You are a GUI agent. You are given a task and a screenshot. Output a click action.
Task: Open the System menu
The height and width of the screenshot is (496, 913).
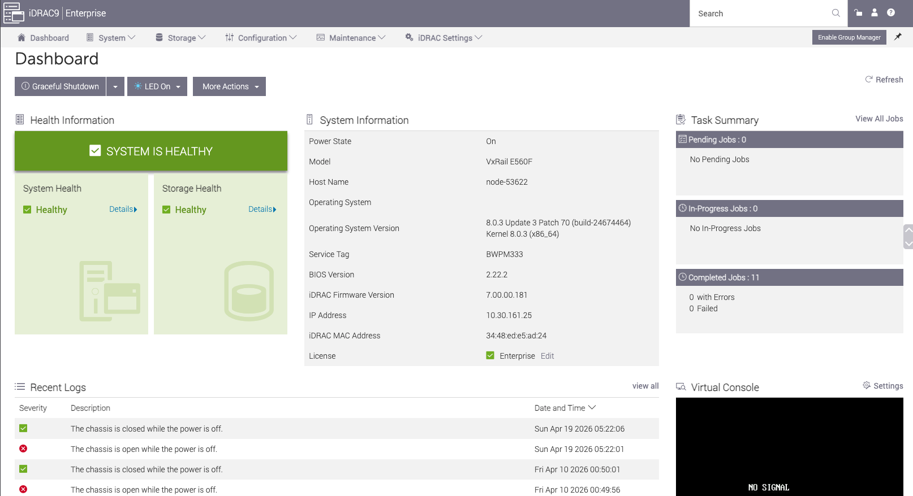pyautogui.click(x=111, y=38)
